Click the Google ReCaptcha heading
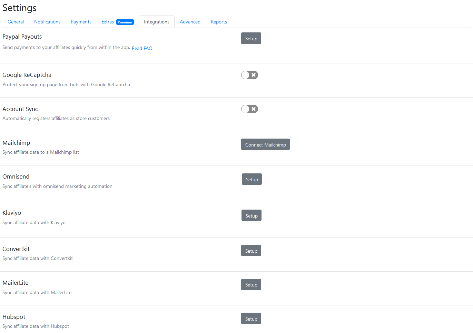Screen dimensions: 473x333 [x=27, y=75]
